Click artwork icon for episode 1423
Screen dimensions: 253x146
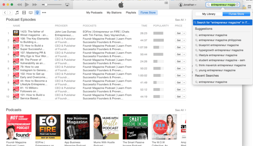point(16,33)
